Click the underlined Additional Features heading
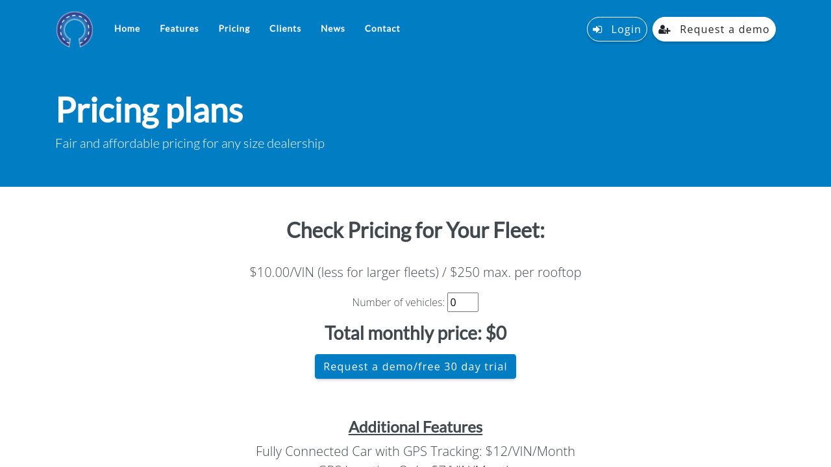 415,427
